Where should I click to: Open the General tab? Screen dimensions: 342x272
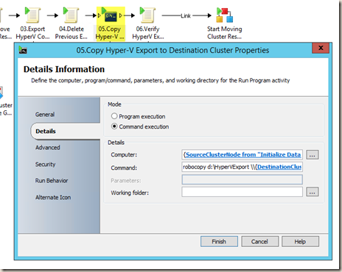pyautogui.click(x=45, y=115)
